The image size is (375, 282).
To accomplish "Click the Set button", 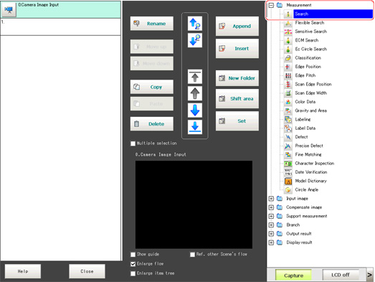I will pyautogui.click(x=237, y=121).
